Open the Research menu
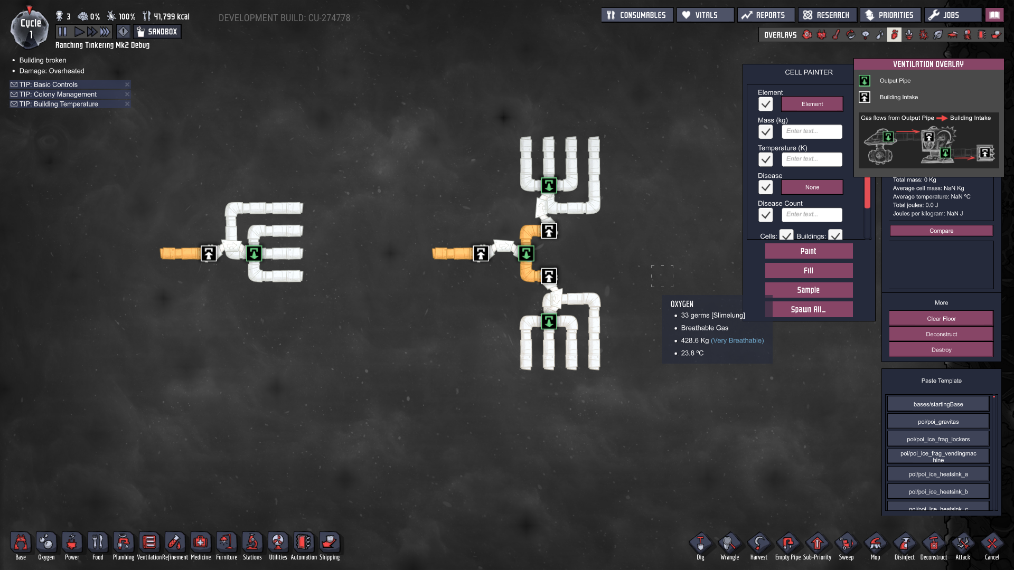 (x=827, y=15)
